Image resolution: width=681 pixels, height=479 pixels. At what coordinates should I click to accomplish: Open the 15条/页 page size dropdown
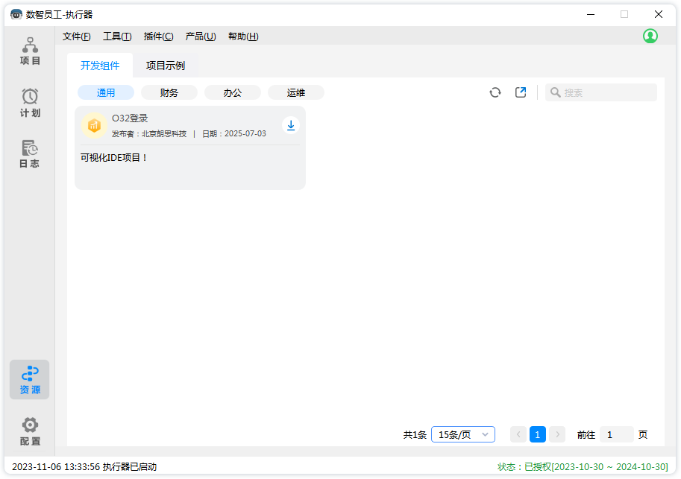point(462,434)
